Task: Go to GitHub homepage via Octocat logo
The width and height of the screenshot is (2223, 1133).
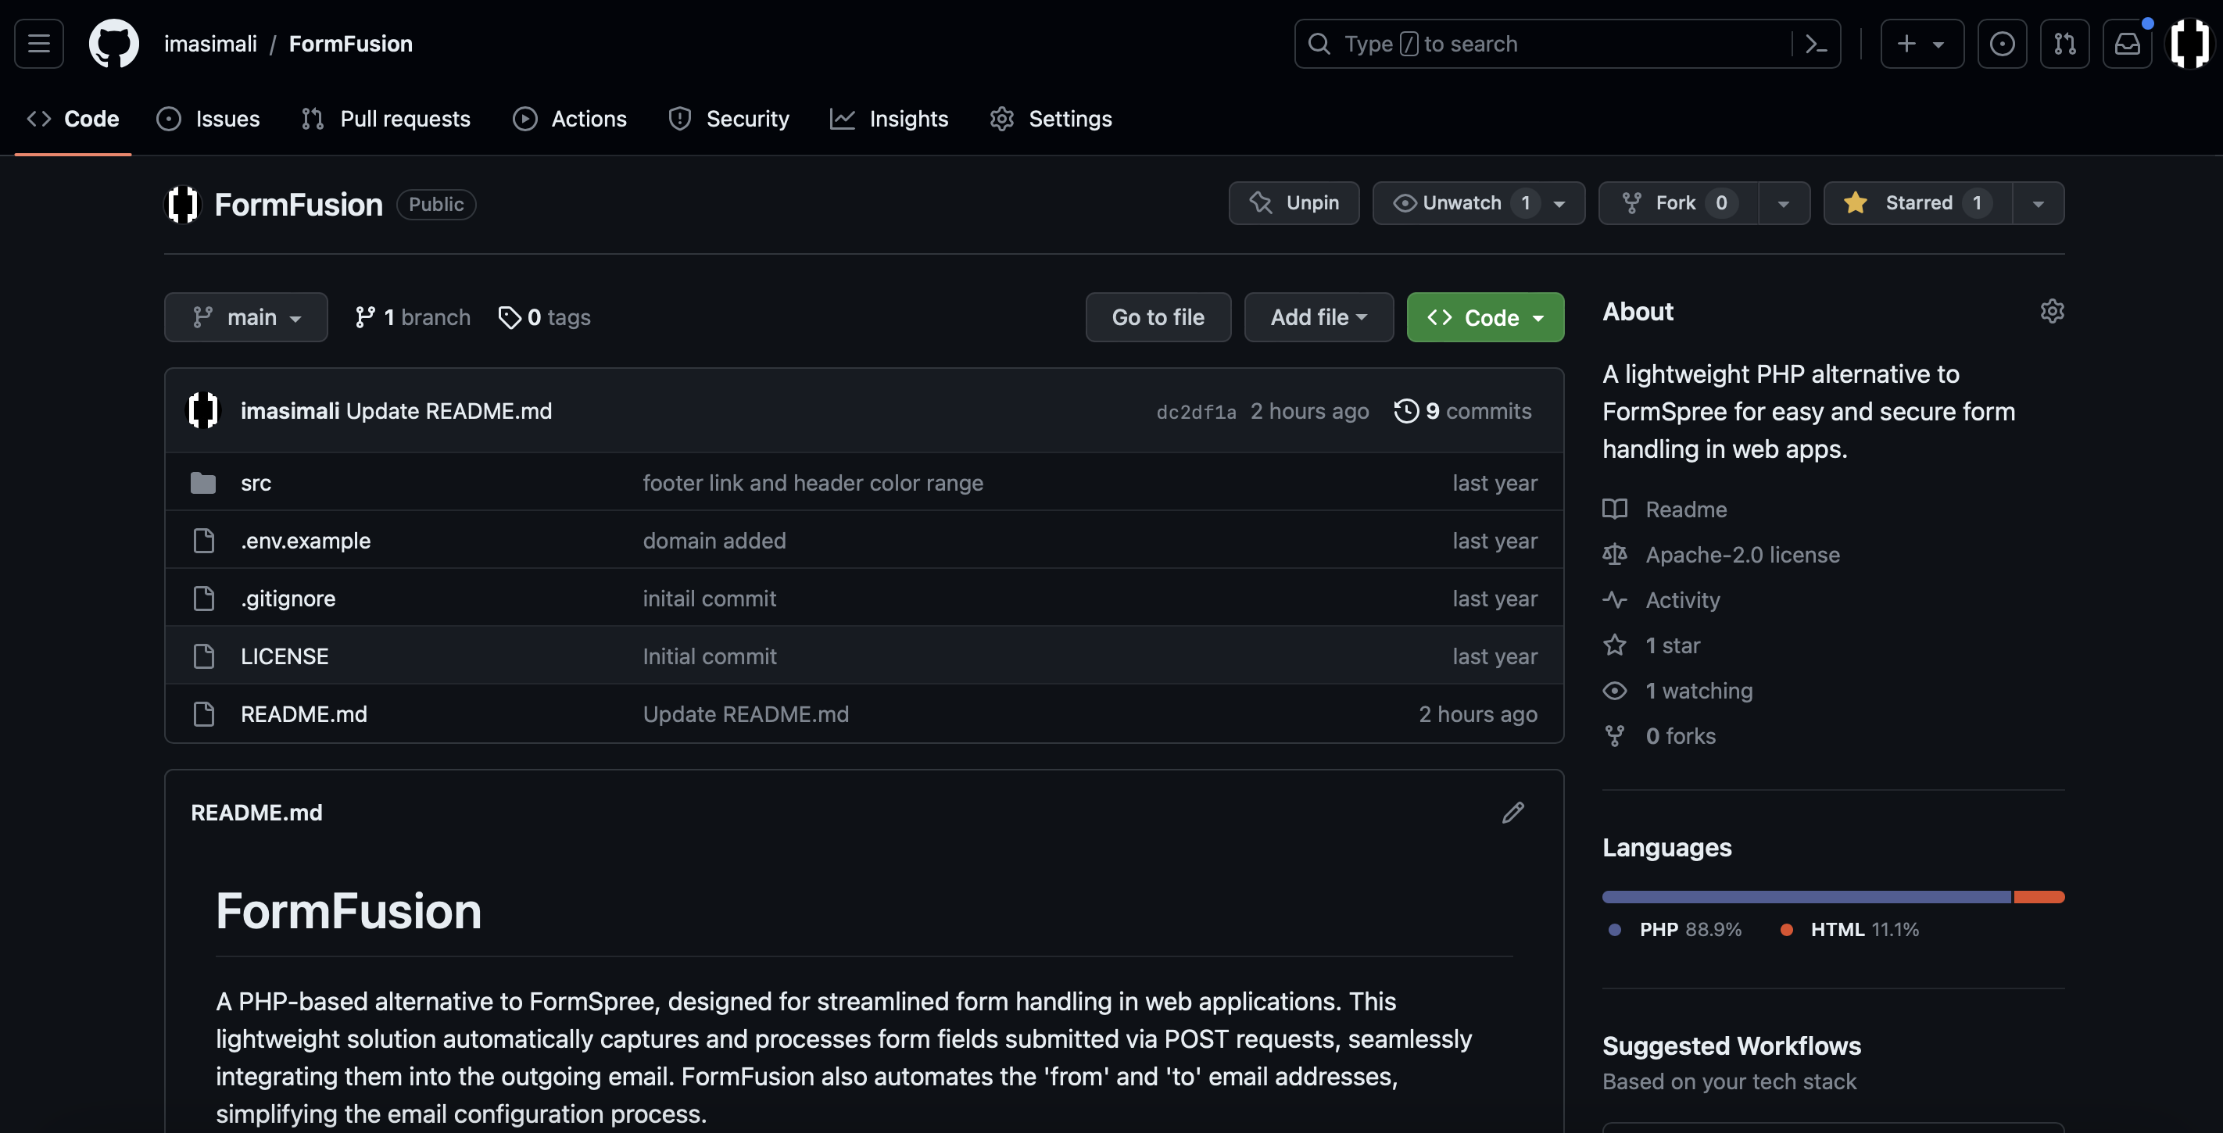Action: 114,43
